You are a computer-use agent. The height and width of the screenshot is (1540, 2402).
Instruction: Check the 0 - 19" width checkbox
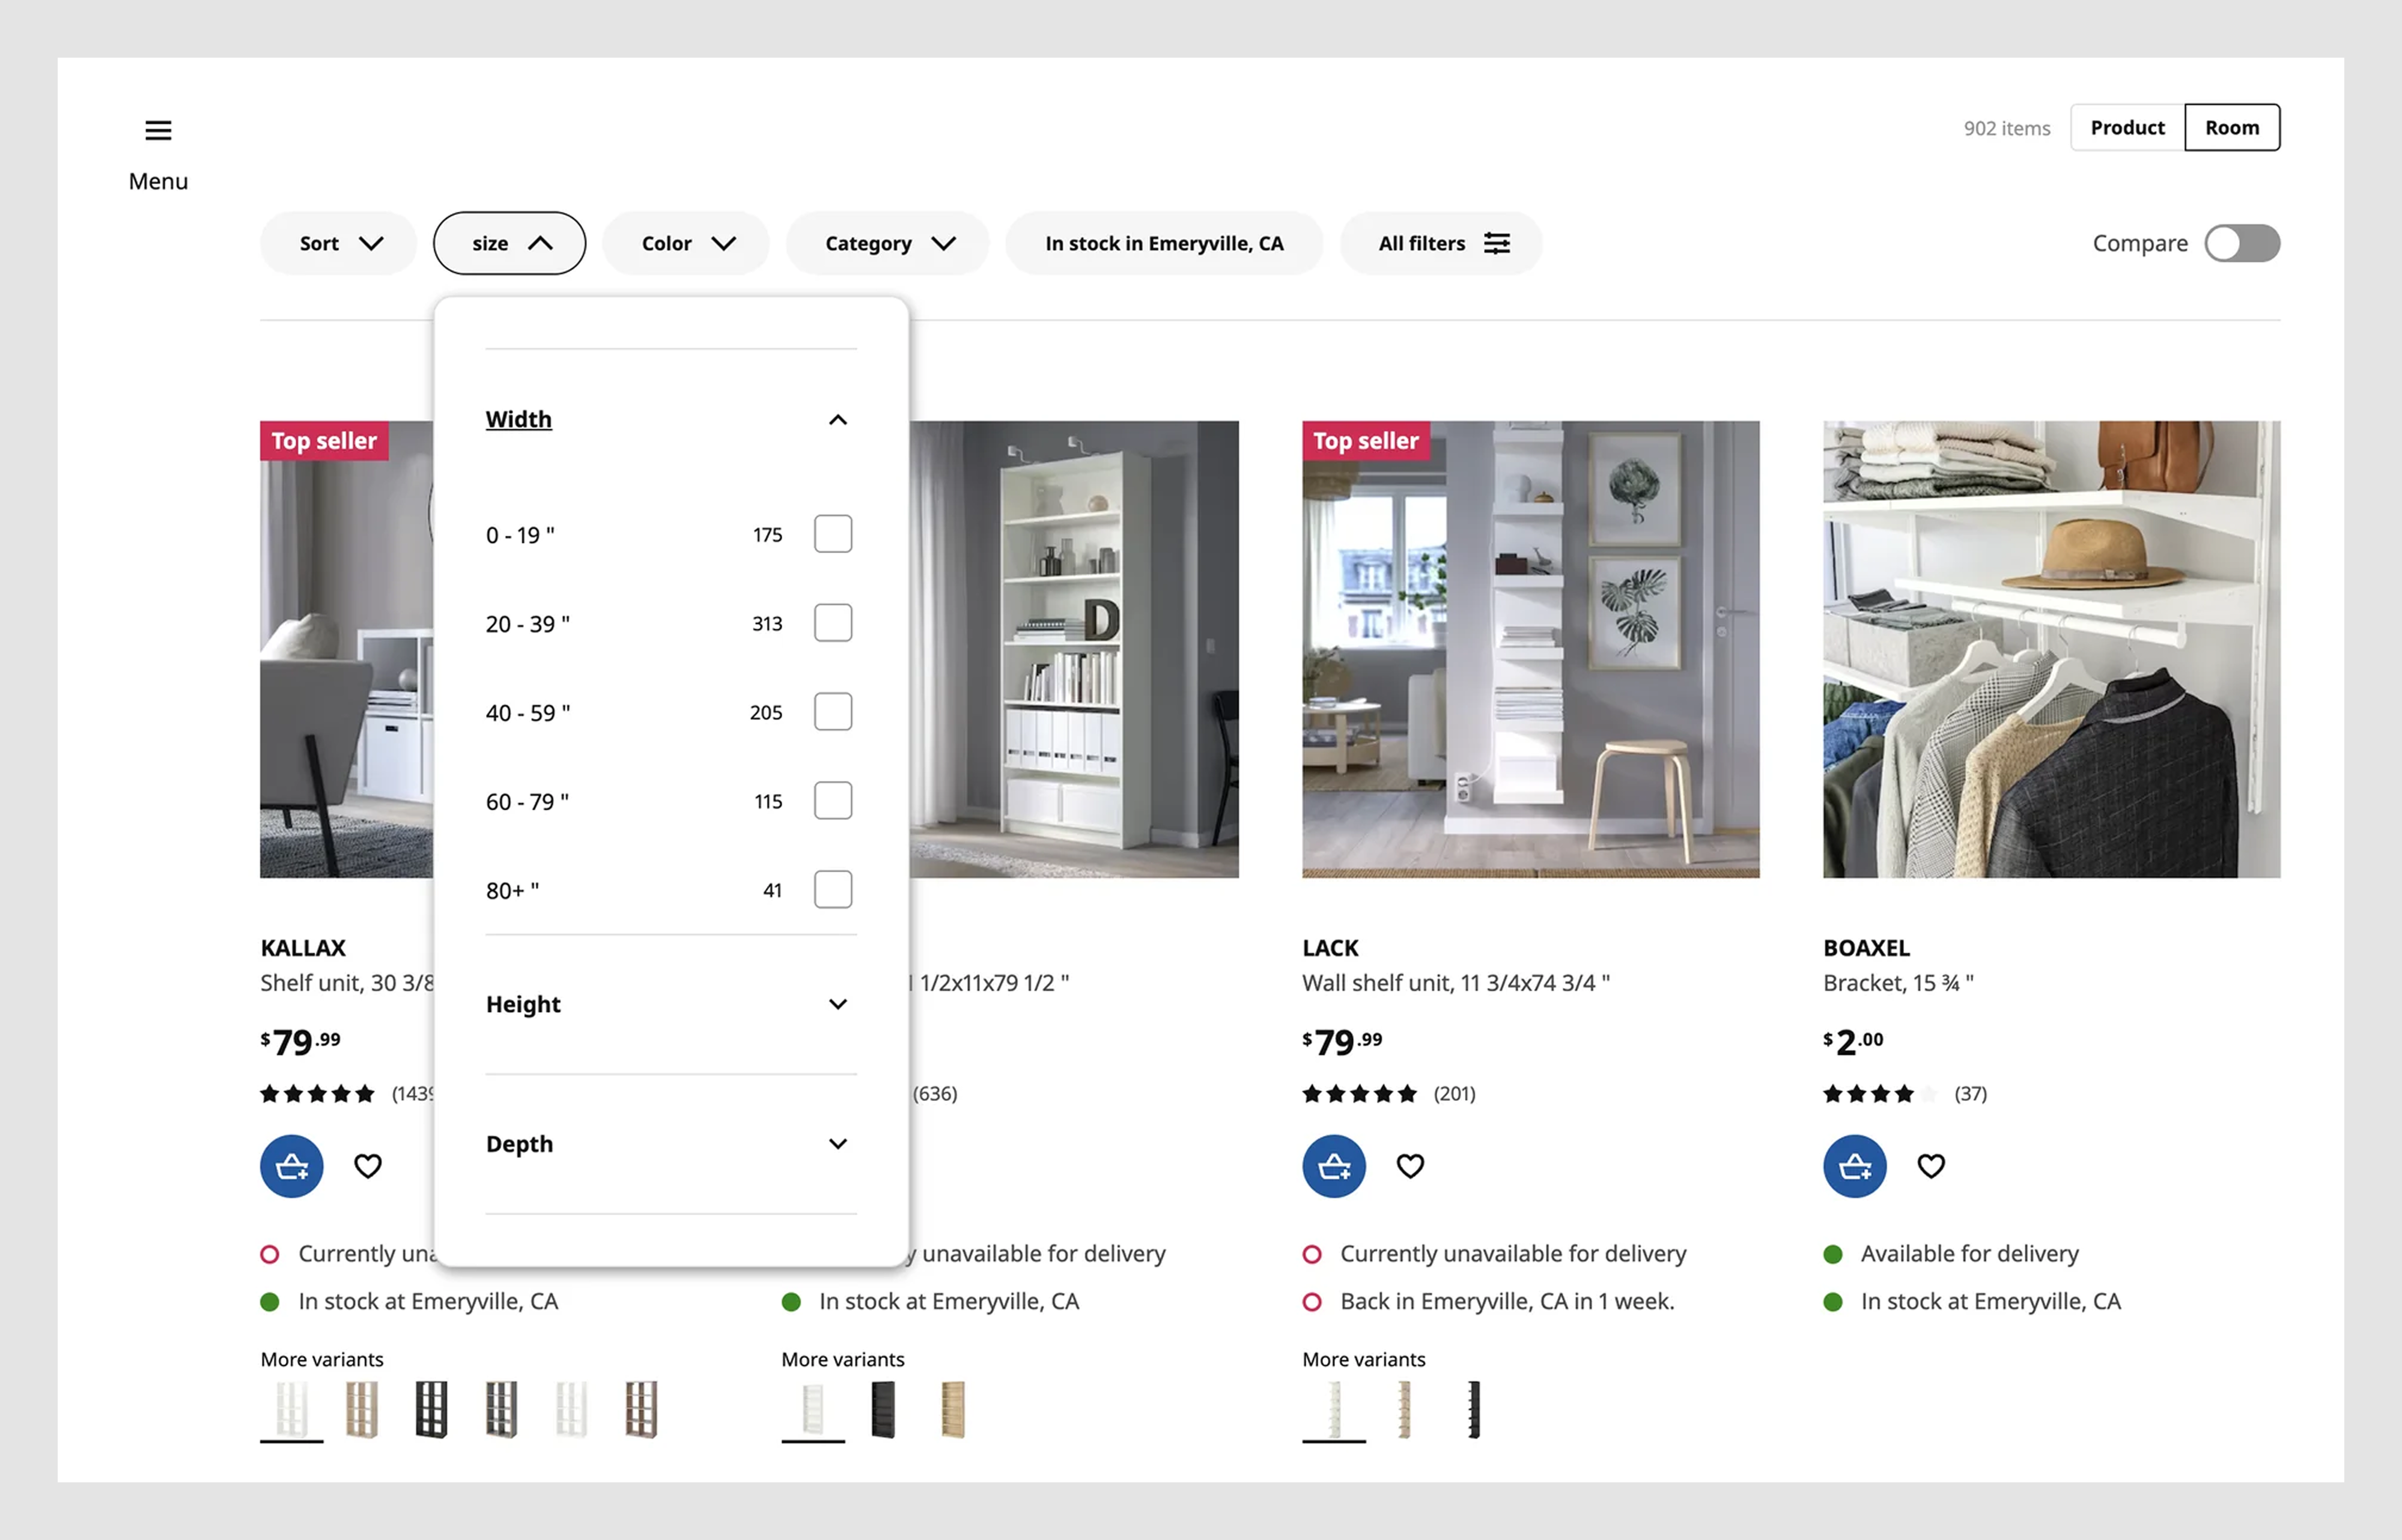tap(833, 534)
